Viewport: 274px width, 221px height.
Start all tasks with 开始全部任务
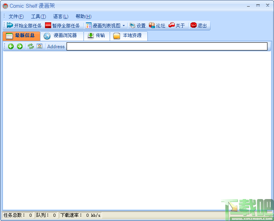24,25
